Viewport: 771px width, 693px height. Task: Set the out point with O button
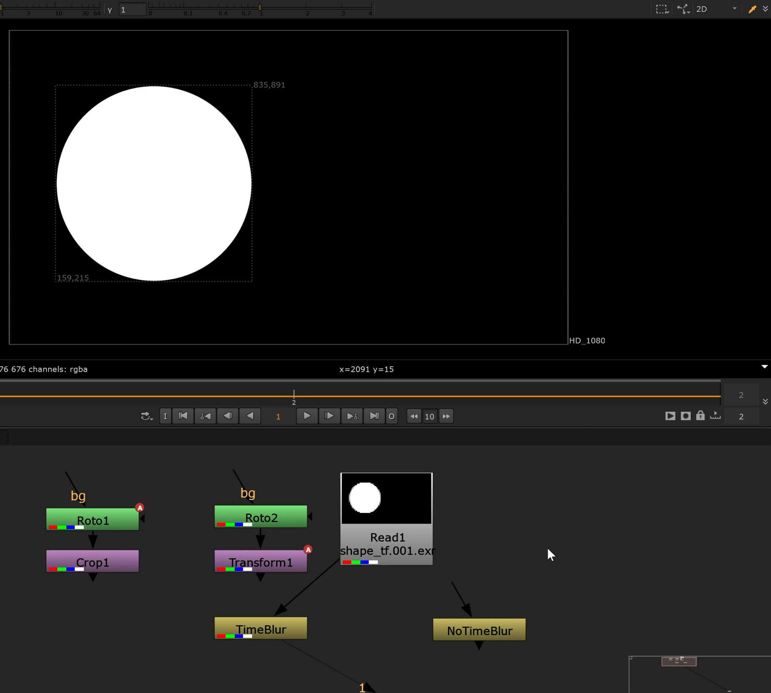(391, 416)
